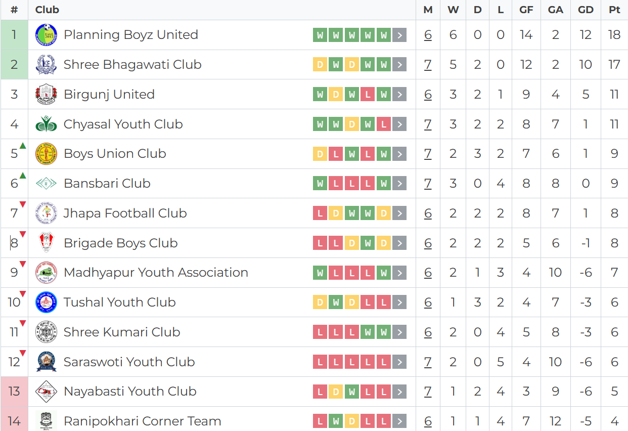
Task: Click the Boys Union Club badge
Action: coord(46,154)
